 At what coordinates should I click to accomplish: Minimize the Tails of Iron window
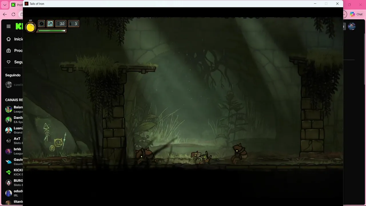(x=315, y=4)
